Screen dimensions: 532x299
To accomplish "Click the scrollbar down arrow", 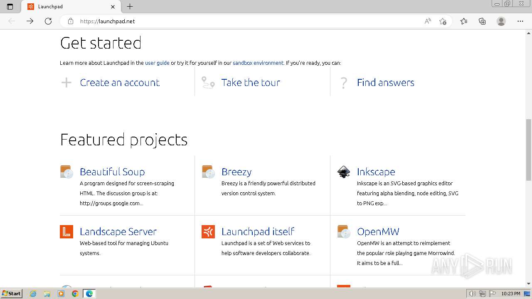I will (x=529, y=284).
